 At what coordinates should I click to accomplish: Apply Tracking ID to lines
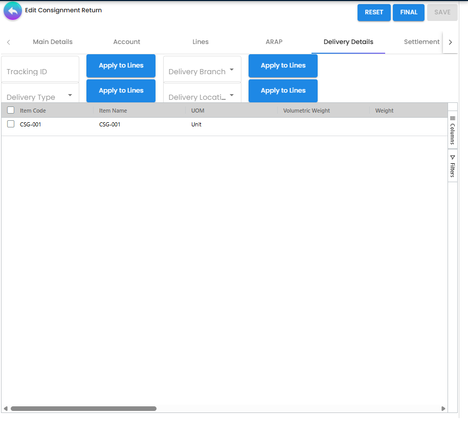pyautogui.click(x=121, y=66)
